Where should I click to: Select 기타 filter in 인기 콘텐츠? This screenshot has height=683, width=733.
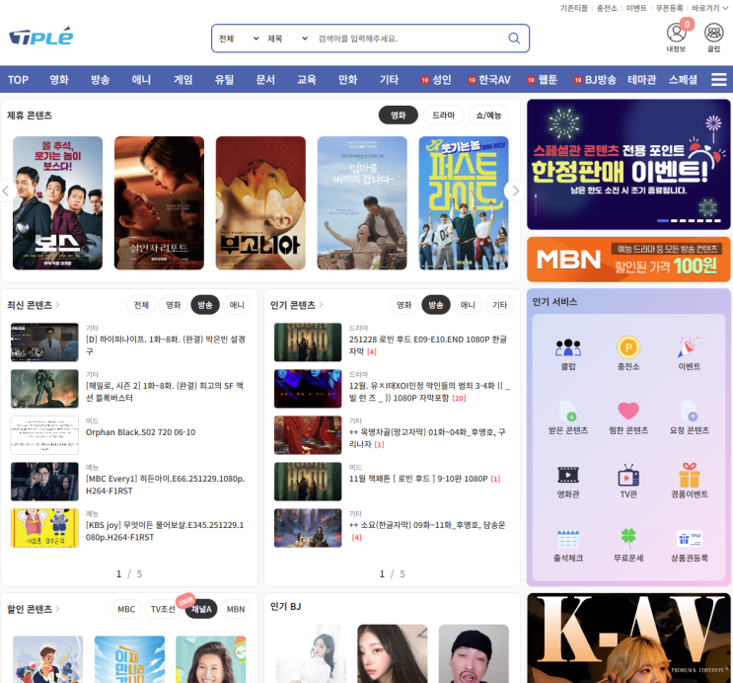[x=500, y=305]
